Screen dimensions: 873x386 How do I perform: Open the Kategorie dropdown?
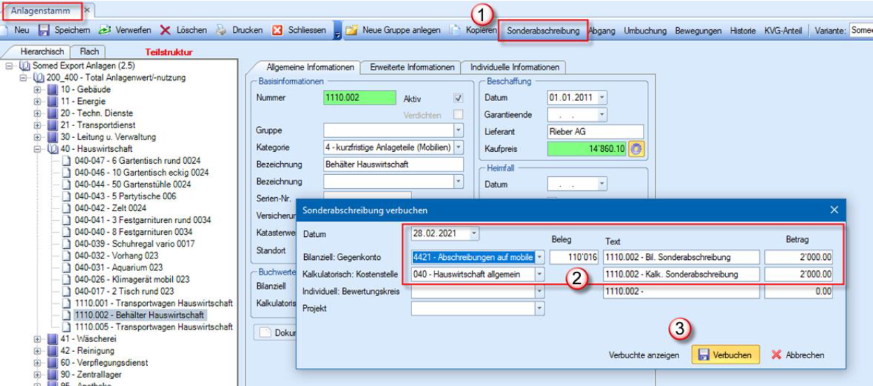458,147
